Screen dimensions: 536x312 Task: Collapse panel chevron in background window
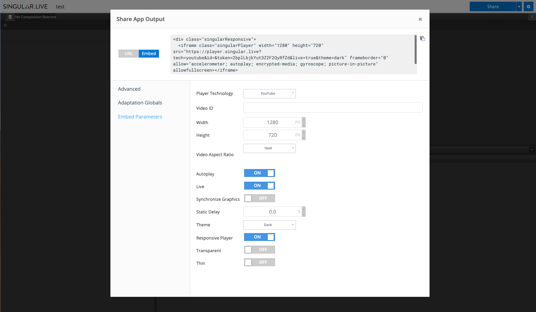(x=532, y=150)
